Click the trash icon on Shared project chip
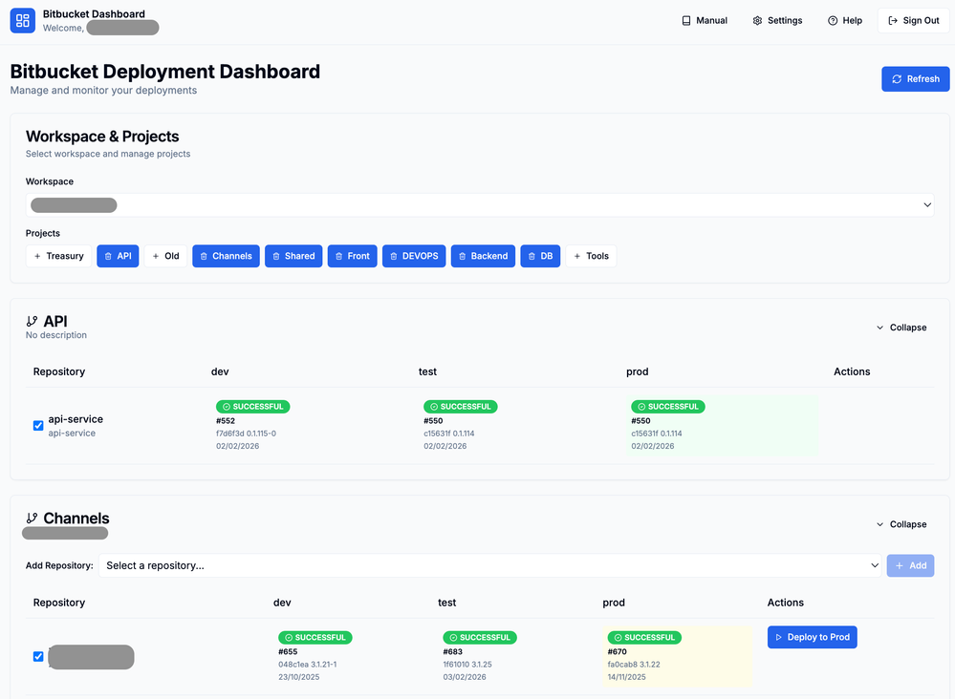The width and height of the screenshot is (955, 699). tap(276, 256)
